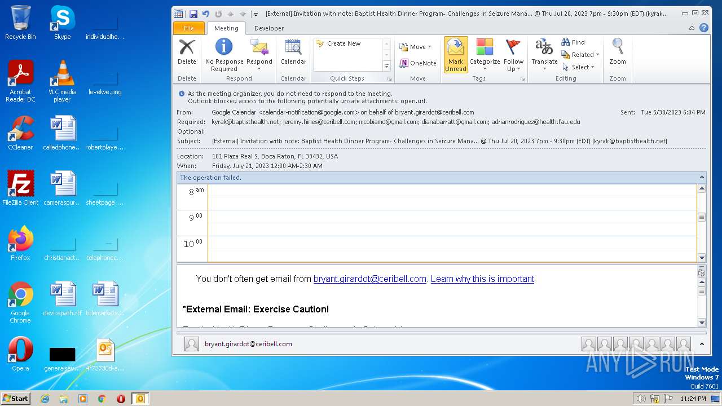Open Customize Quick Access Toolbar dropdown

click(x=256, y=14)
